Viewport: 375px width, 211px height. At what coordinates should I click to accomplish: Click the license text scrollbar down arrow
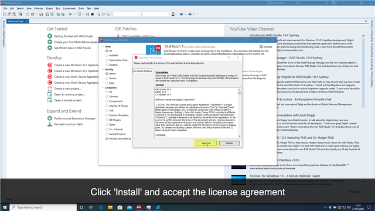coord(239,136)
